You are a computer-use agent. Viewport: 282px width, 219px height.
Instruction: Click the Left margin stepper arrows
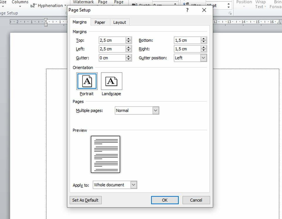click(x=128, y=49)
